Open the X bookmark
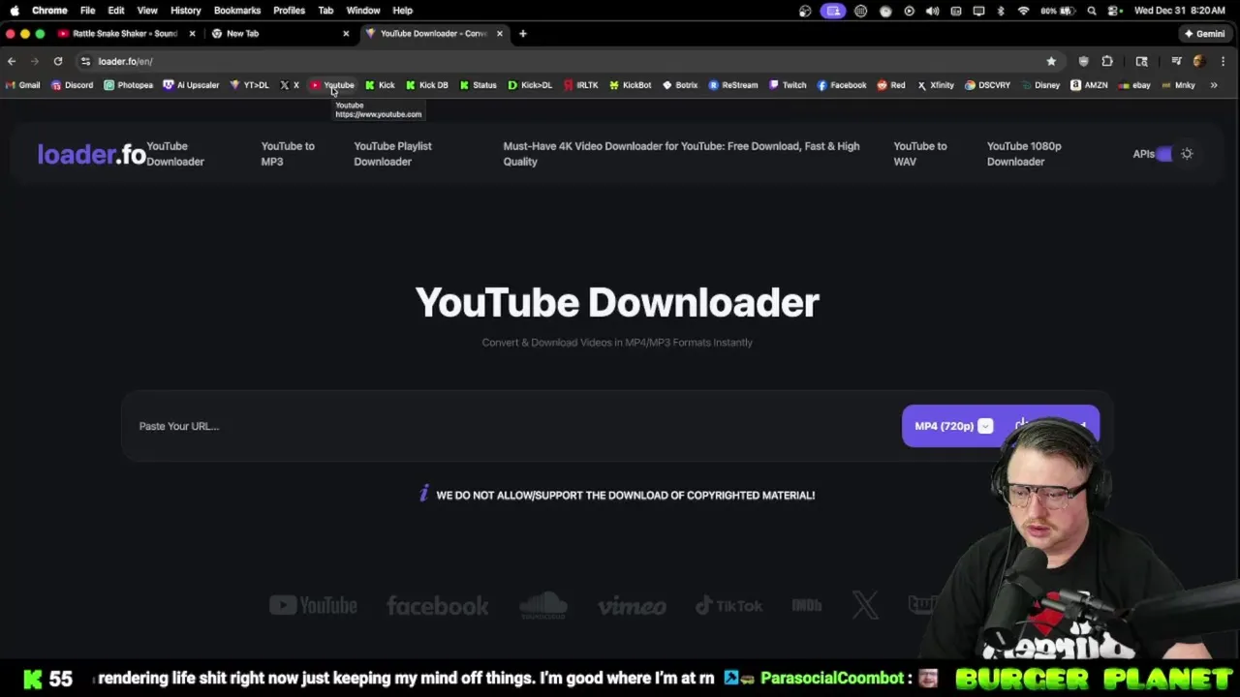Viewport: 1240px width, 697px height. (x=290, y=85)
